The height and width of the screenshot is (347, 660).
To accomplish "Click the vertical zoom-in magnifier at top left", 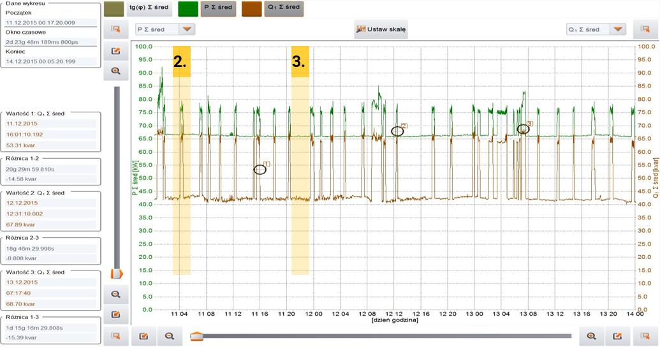I will pyautogui.click(x=115, y=71).
